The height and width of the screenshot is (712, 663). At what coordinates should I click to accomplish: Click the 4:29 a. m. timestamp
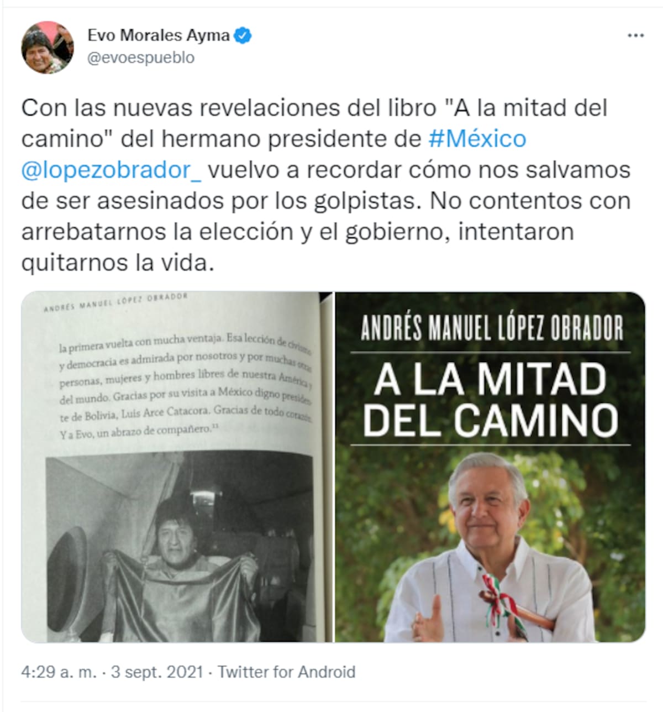click(x=59, y=672)
